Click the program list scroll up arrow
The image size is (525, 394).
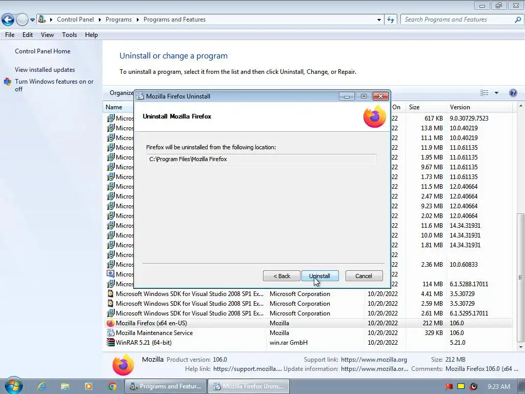point(521,106)
